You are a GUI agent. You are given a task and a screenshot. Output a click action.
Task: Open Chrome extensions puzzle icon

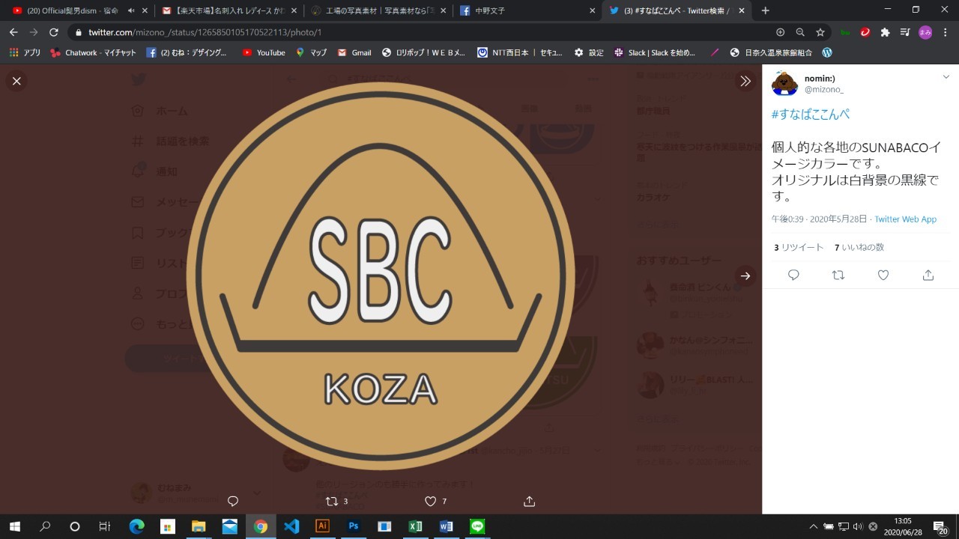point(885,32)
